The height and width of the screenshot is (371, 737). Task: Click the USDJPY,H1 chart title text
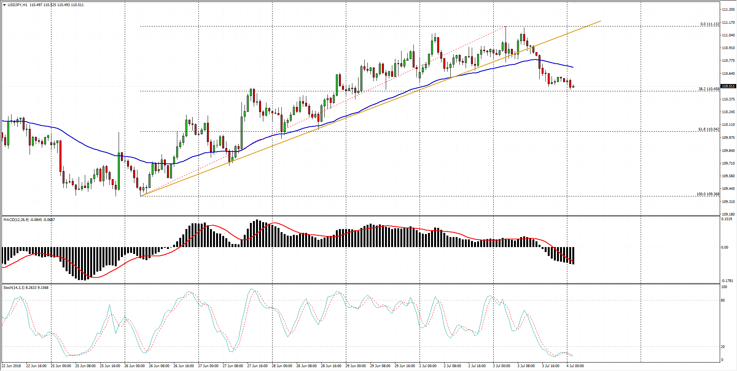click(18, 5)
